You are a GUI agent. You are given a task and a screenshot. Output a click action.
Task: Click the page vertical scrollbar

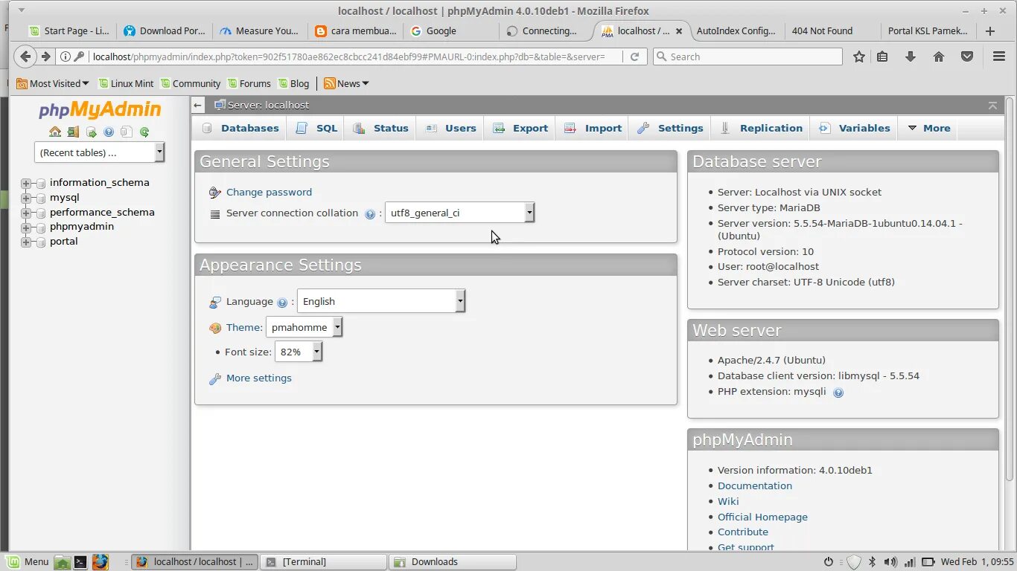click(1010, 290)
